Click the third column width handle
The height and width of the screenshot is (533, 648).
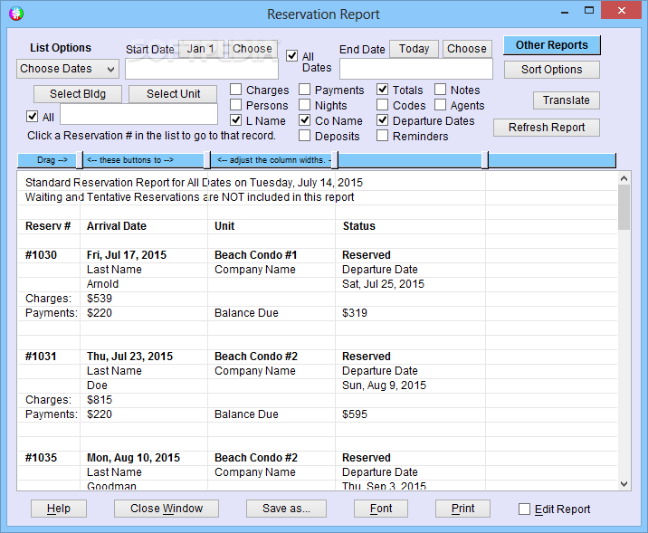[335, 160]
